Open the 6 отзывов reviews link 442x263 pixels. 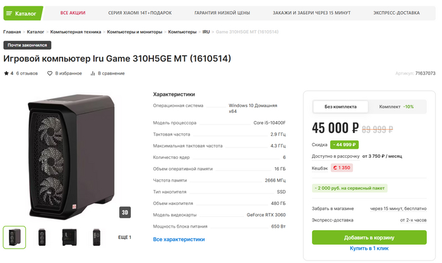click(27, 73)
